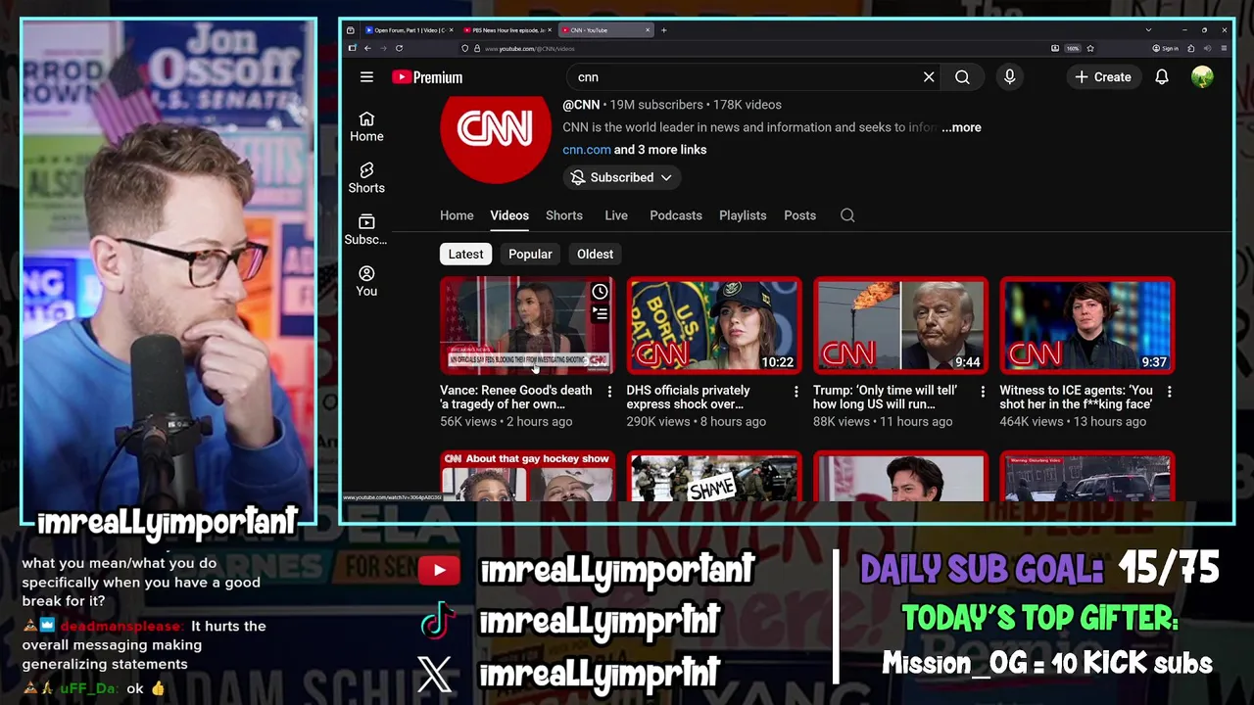Start voice search with the microphone
1254x705 pixels.
(x=1010, y=77)
